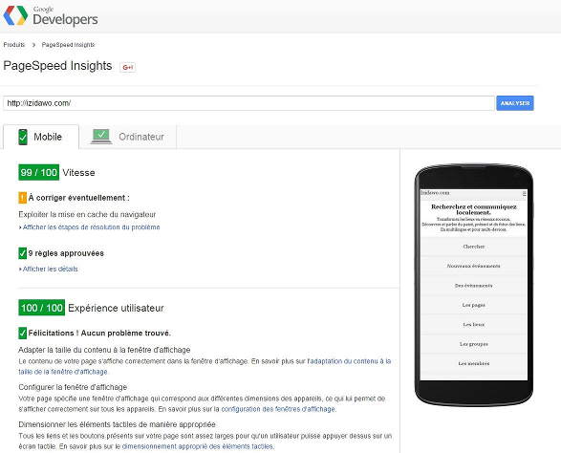Focus the URL input field
The width and height of the screenshot is (561, 453).
click(248, 103)
